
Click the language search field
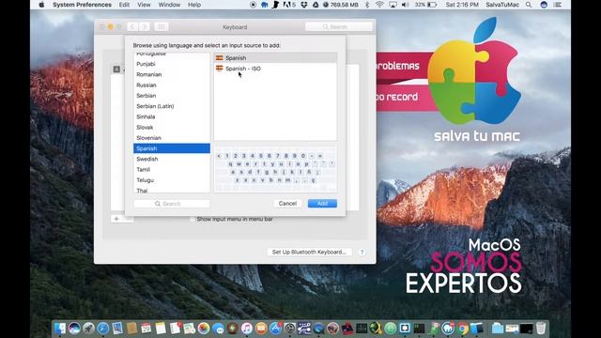click(x=172, y=204)
